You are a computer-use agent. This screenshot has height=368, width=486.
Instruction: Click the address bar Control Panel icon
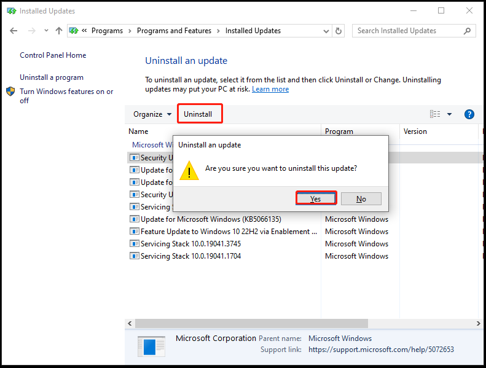[x=74, y=31]
